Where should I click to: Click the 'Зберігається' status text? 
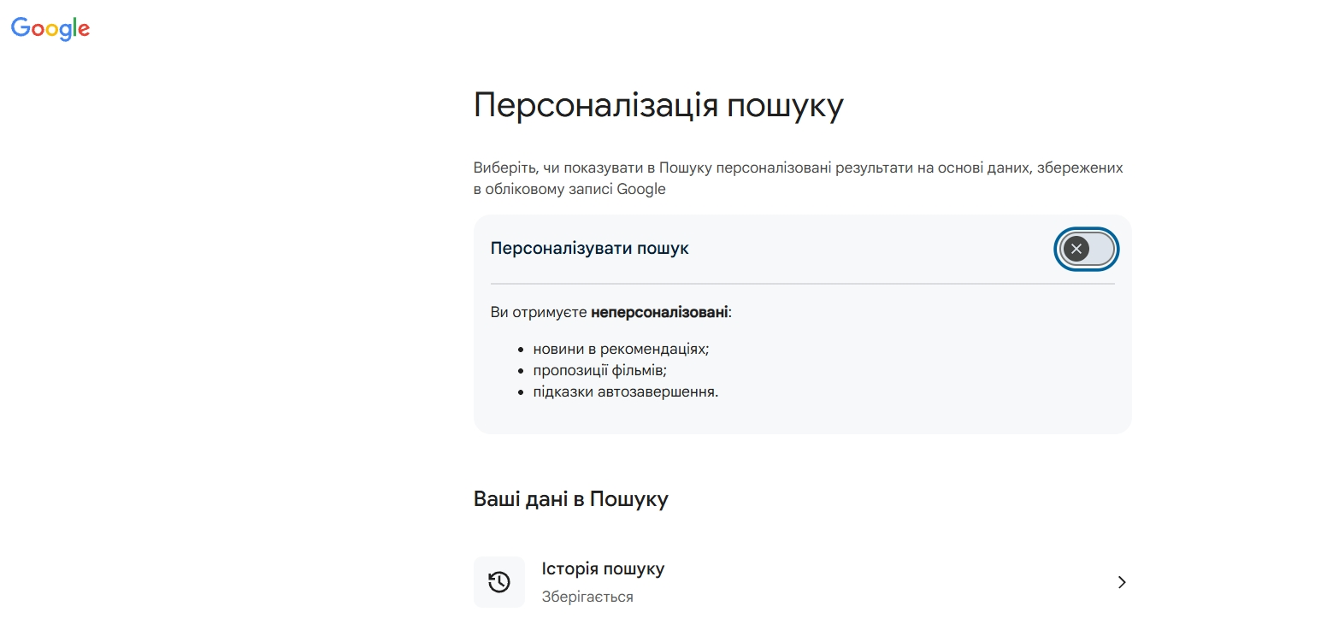point(587,596)
